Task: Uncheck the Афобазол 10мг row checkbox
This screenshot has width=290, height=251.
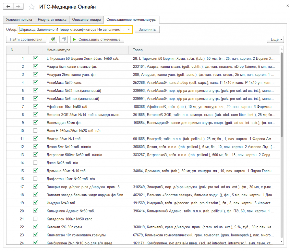Action: pos(35,106)
